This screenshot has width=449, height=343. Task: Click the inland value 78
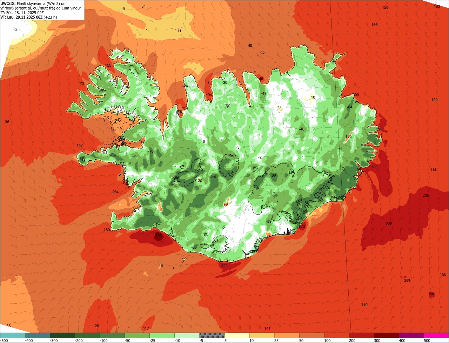(226, 204)
